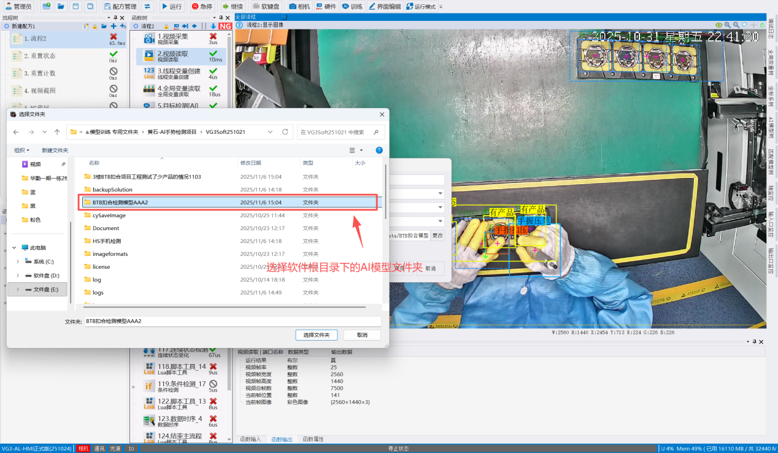Click the 运行 (Run) toolbar button
The height and width of the screenshot is (453, 778).
172,6
